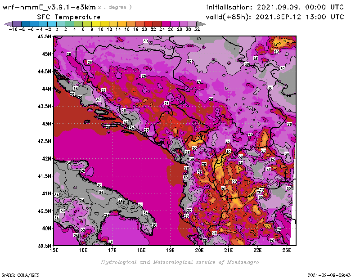Click the legend swatch between 28 and 30
The height and width of the screenshot is (278, 360).
(183, 24)
